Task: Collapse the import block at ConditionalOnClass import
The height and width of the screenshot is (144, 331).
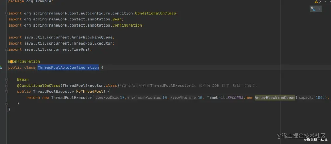Action: click(6, 13)
